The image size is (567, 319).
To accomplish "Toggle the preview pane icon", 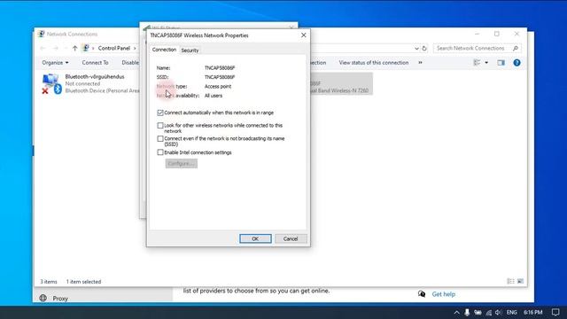I will point(501,63).
